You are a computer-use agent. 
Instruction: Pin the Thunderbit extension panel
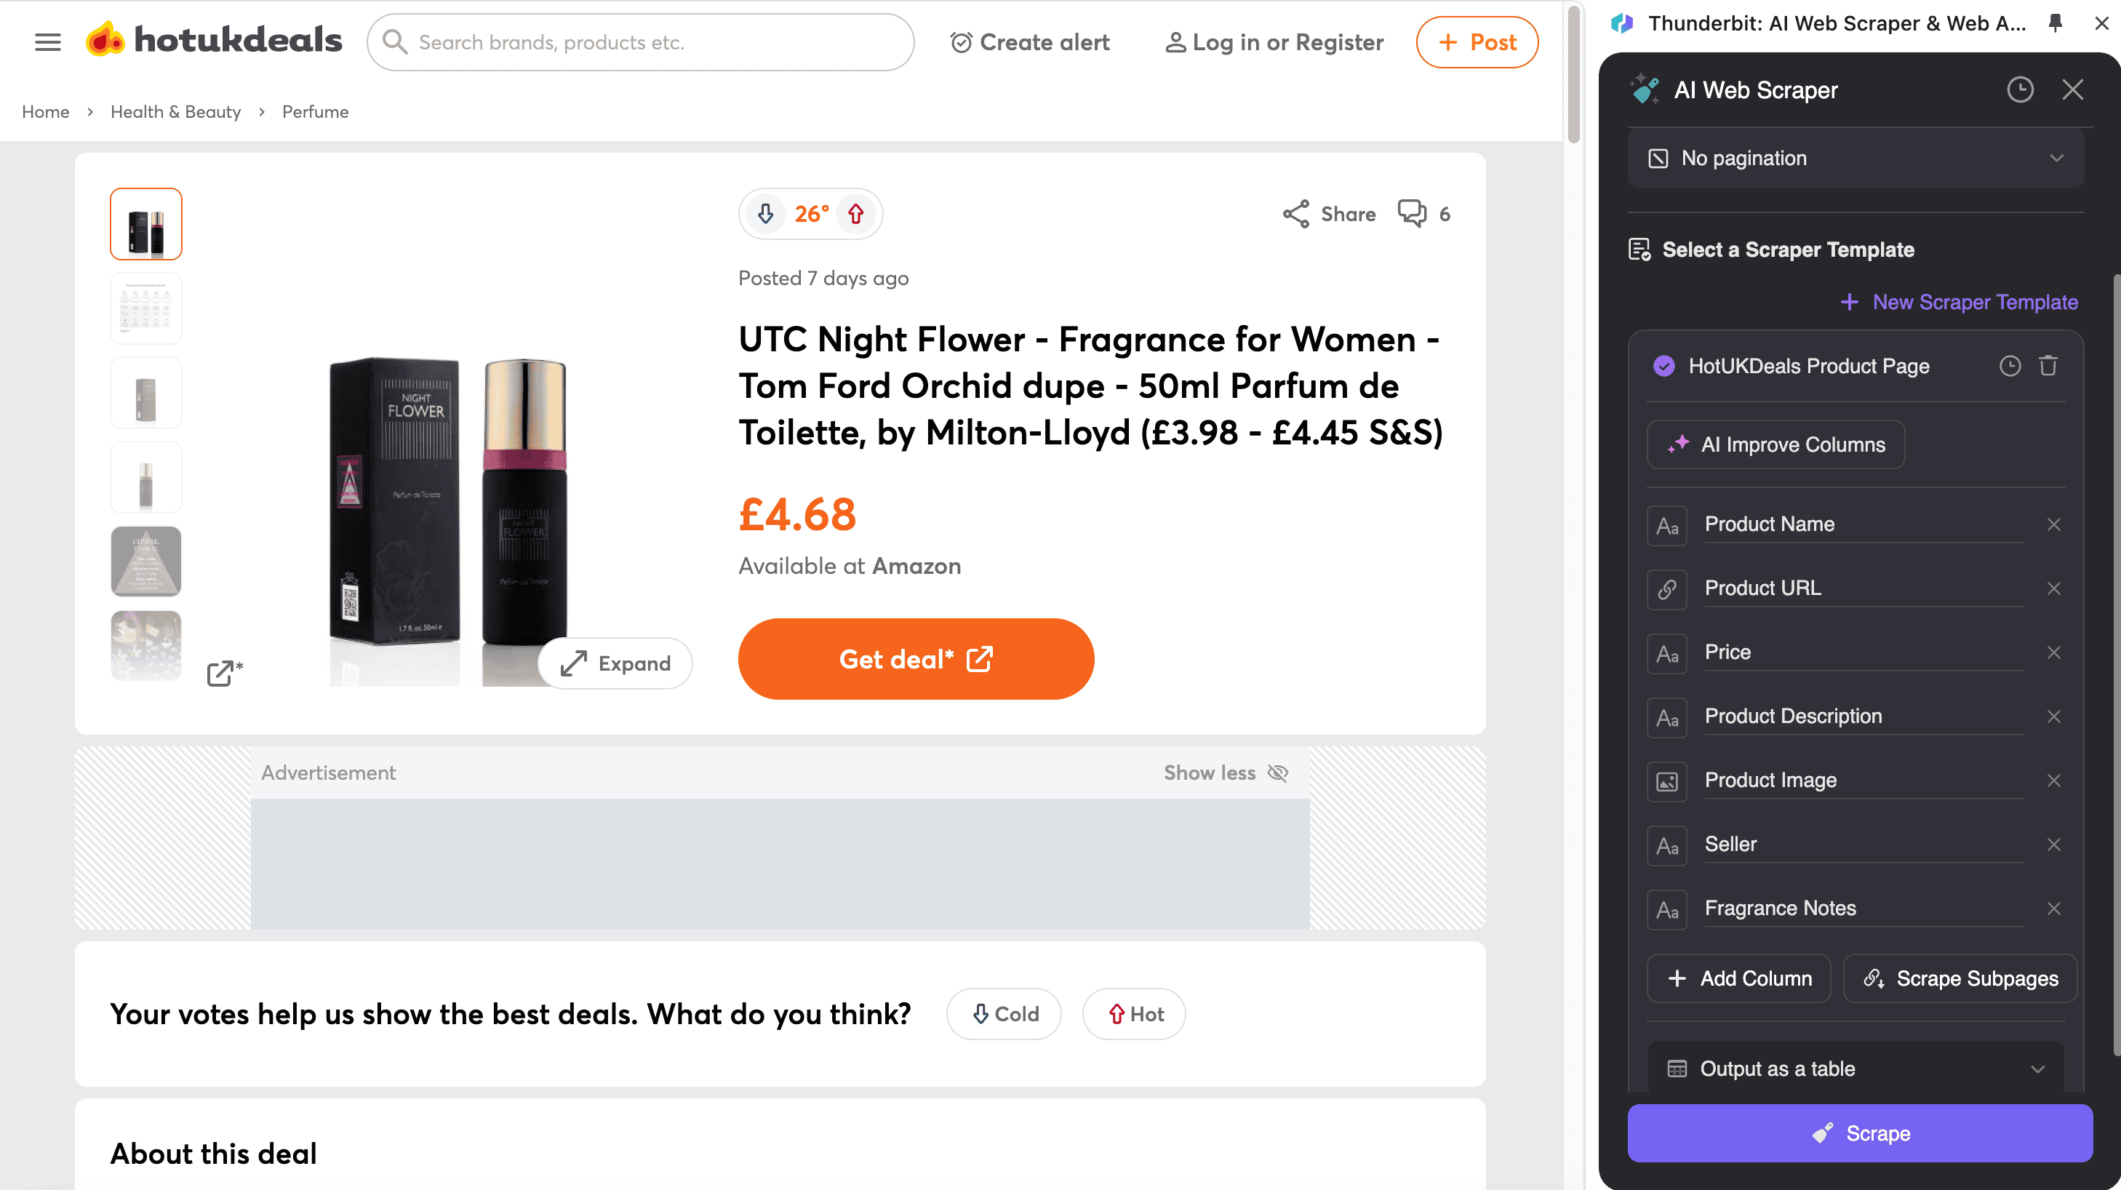coord(2055,23)
